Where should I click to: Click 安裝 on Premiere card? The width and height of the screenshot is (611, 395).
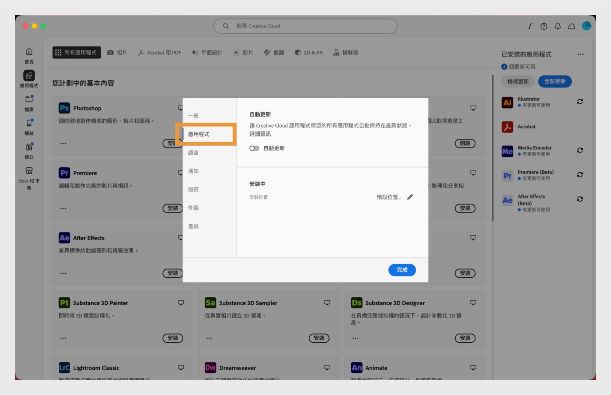[173, 208]
